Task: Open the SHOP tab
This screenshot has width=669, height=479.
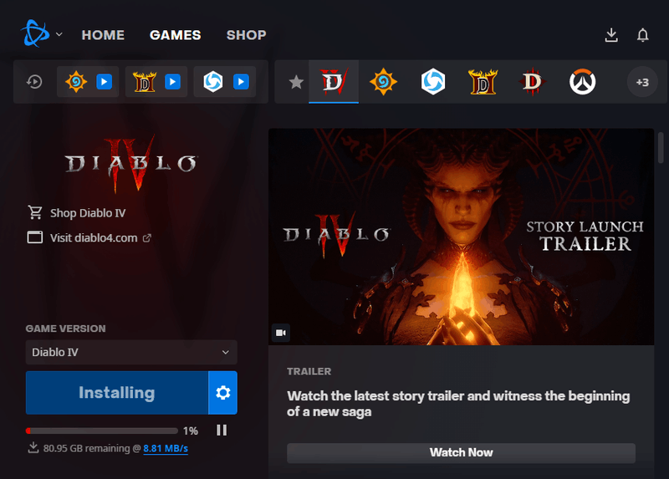Action: (246, 35)
